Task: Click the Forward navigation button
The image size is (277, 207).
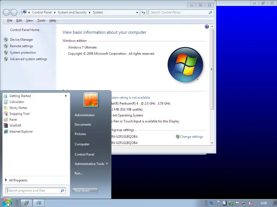Action: [x=14, y=12]
